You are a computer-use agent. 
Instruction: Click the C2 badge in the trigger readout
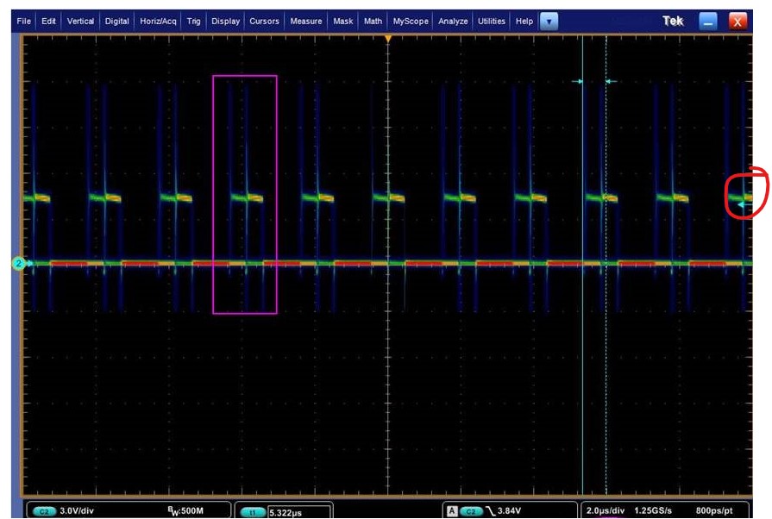(x=471, y=511)
